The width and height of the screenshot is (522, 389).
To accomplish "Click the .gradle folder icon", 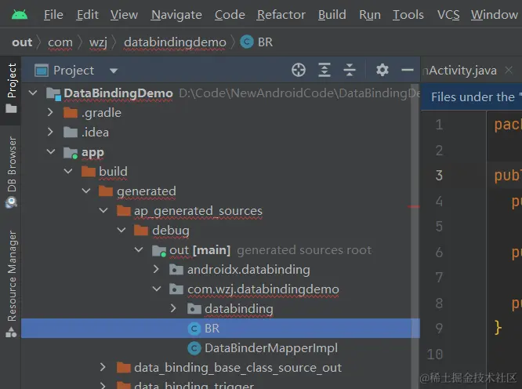I will (71, 113).
